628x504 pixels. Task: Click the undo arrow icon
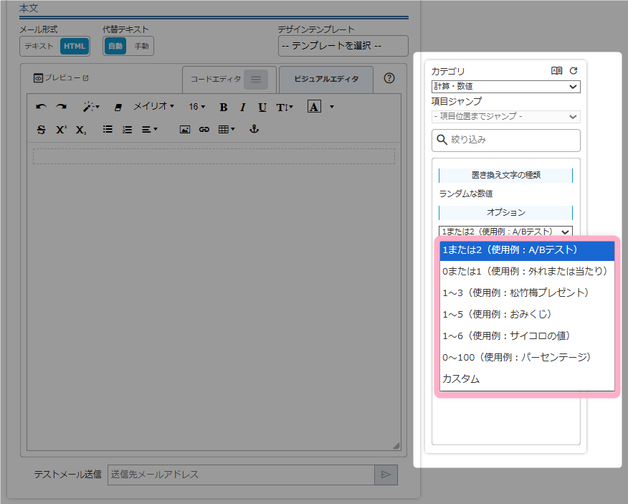[x=41, y=107]
